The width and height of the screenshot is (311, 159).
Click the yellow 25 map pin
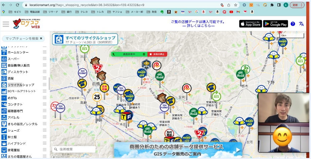coord(97,97)
